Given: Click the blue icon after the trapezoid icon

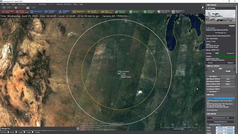Looking at the screenshot, I should [x=34, y=7].
